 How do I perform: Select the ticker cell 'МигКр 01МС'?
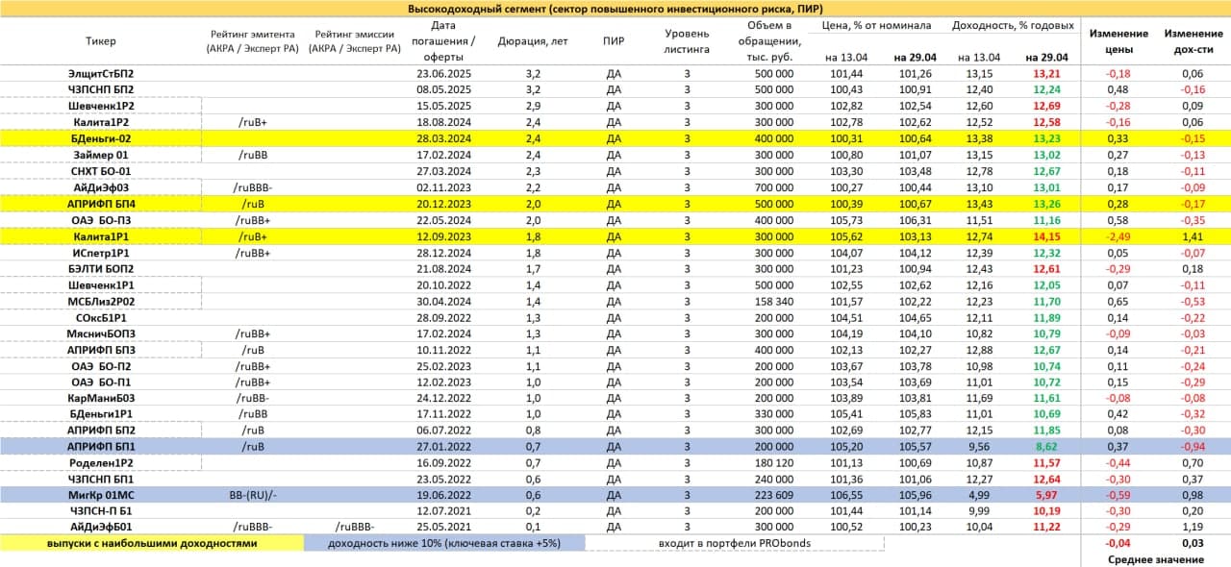tap(101, 494)
